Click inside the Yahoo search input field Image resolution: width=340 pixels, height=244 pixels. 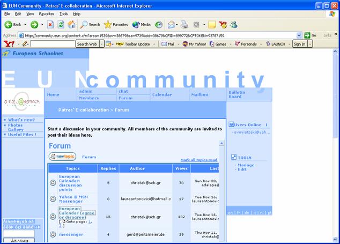(53, 44)
